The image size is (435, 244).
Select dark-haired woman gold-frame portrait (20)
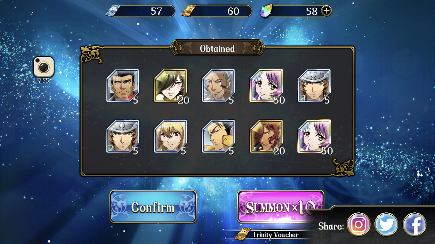click(171, 86)
